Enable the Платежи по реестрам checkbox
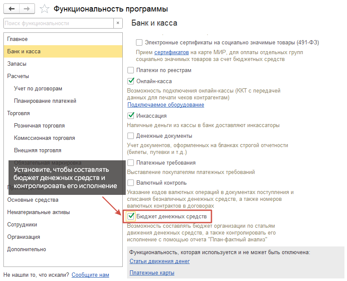Image resolution: width=347 pixels, height=281 pixels. click(x=131, y=70)
